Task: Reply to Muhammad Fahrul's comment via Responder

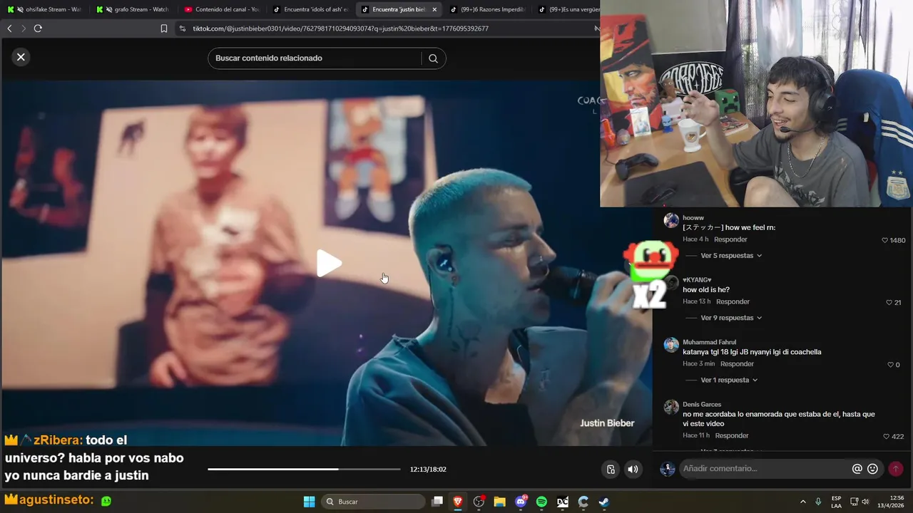Action: click(x=737, y=363)
